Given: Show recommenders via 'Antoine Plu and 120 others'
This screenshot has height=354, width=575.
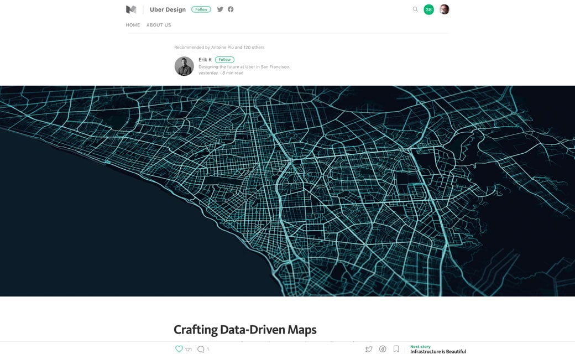Looking at the screenshot, I should (238, 48).
